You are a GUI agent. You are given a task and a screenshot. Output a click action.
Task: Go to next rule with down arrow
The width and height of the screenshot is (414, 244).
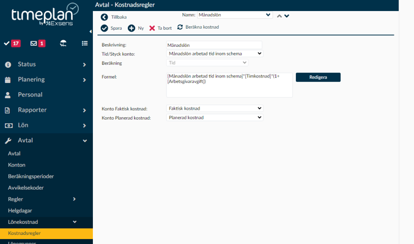(x=287, y=16)
